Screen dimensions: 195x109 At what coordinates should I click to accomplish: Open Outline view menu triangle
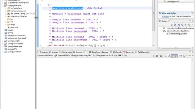pos(193,24)
